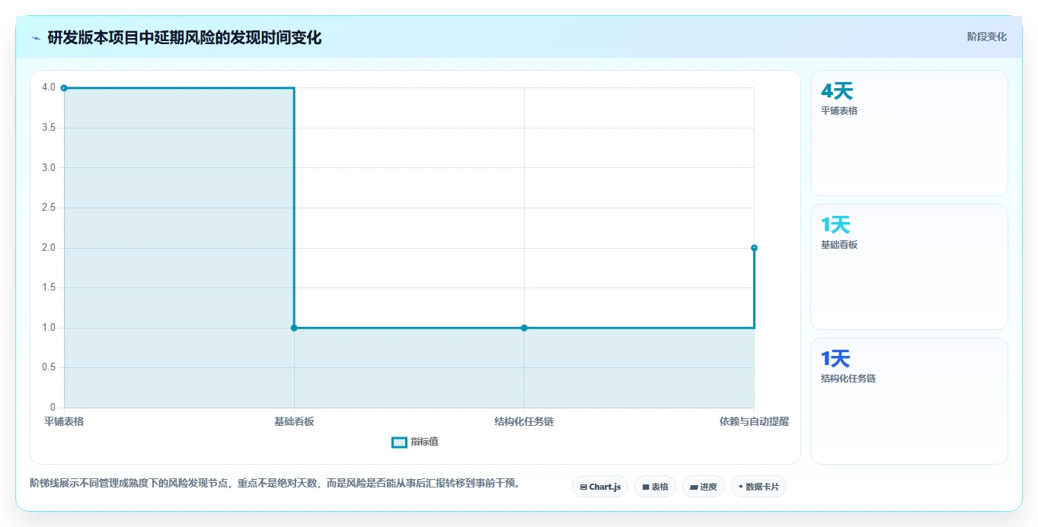
Task: Click the x-axis label 平铺表格
Action: point(64,421)
